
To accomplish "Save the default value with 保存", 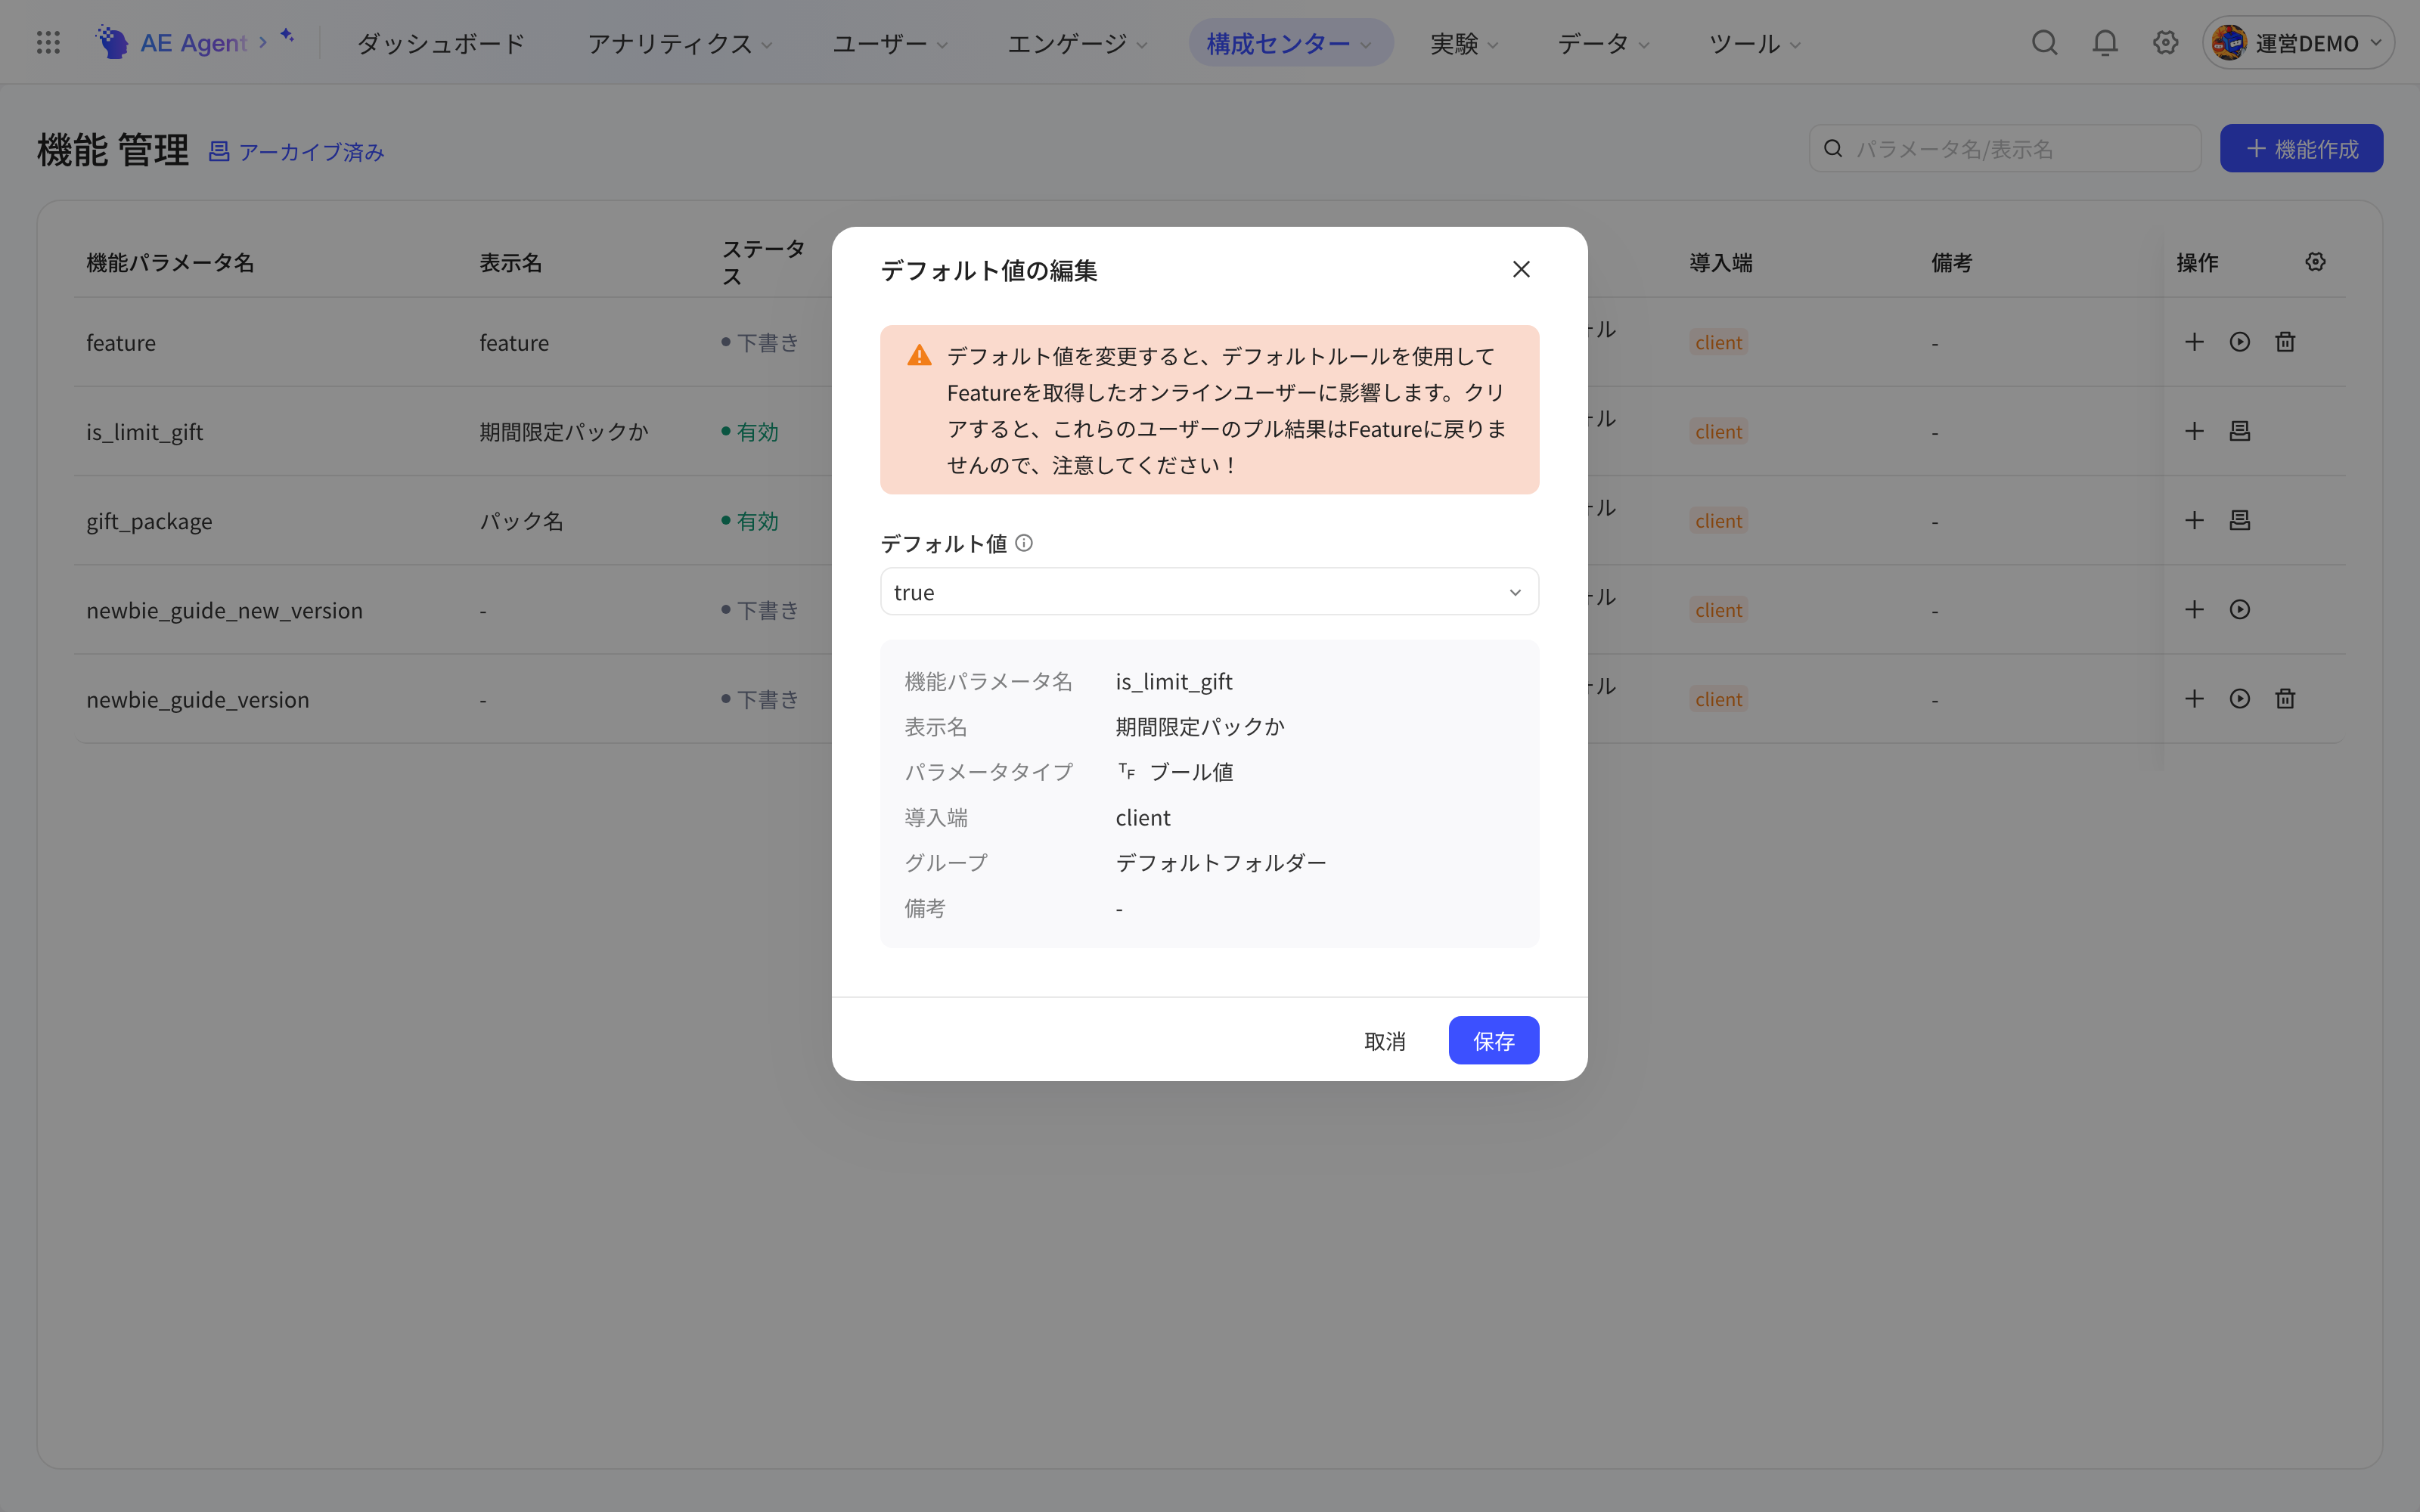I will (x=1493, y=1040).
